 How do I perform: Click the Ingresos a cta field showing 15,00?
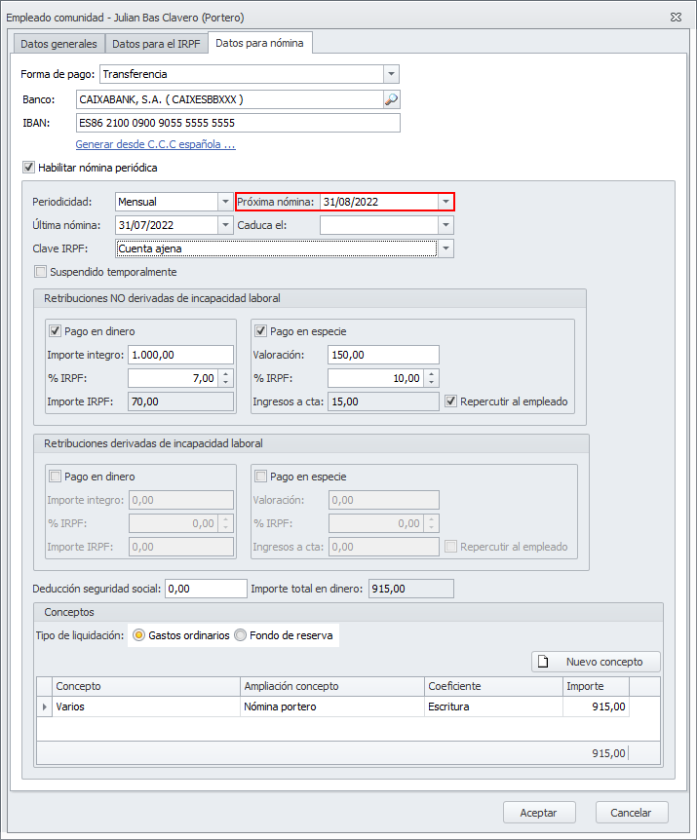tap(383, 401)
